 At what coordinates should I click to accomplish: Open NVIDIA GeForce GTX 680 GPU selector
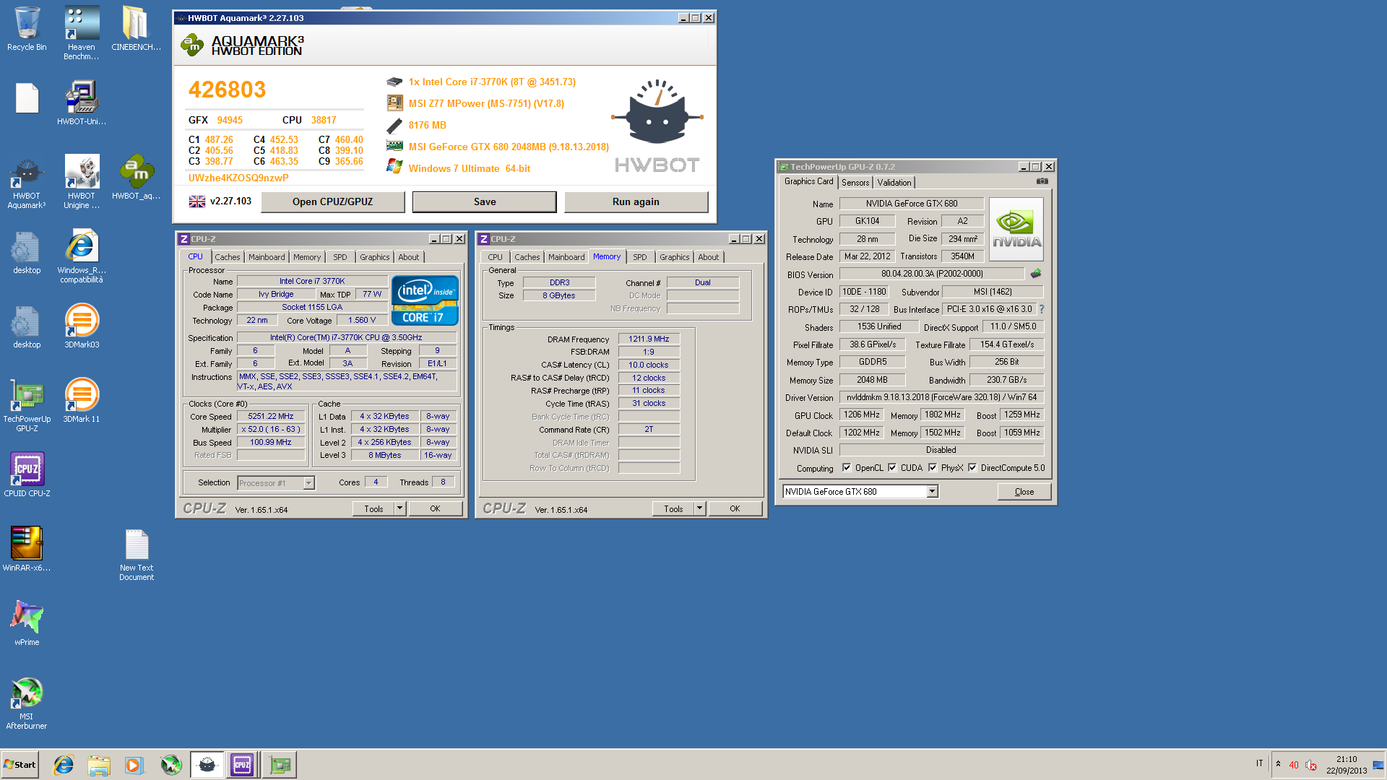860,491
